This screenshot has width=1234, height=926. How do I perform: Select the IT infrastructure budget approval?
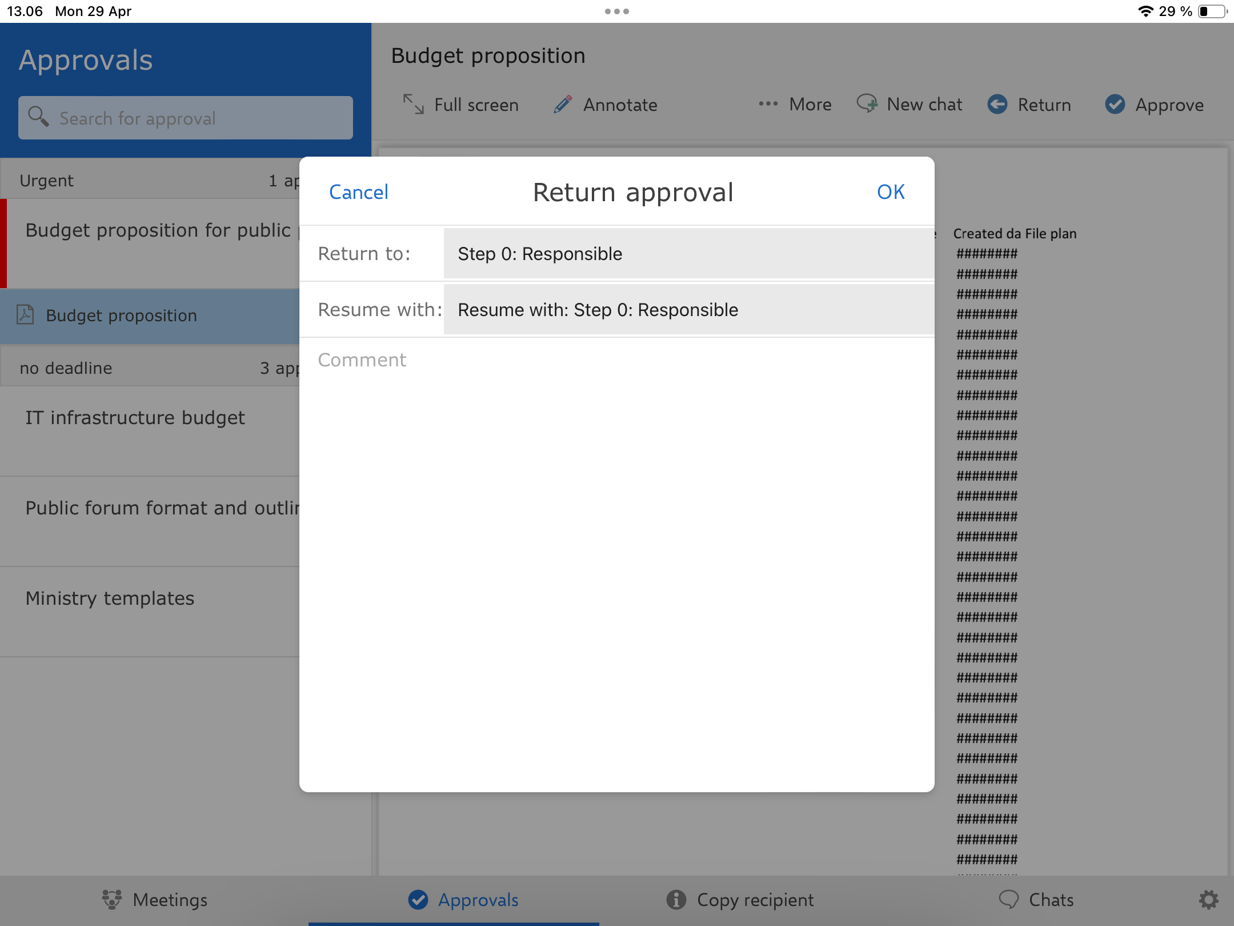pyautogui.click(x=135, y=418)
